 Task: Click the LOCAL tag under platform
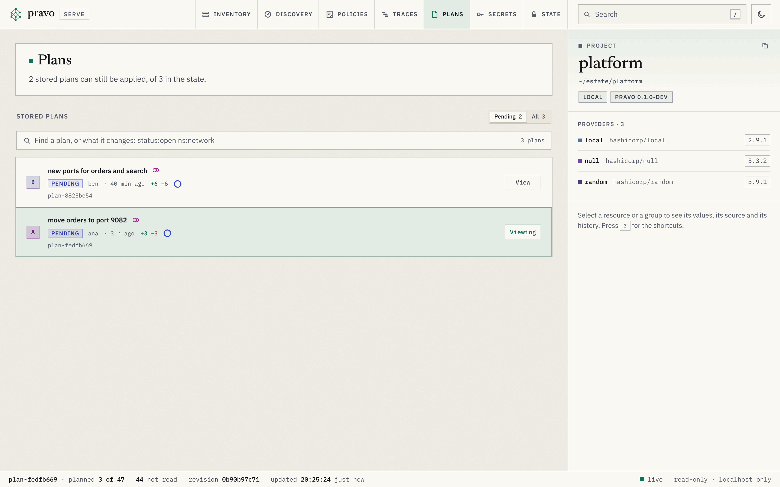point(592,97)
